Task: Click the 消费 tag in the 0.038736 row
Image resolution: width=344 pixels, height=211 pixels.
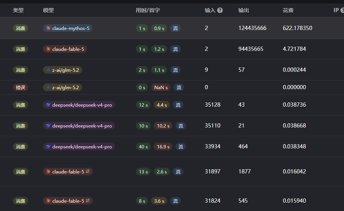Action: coord(21,105)
